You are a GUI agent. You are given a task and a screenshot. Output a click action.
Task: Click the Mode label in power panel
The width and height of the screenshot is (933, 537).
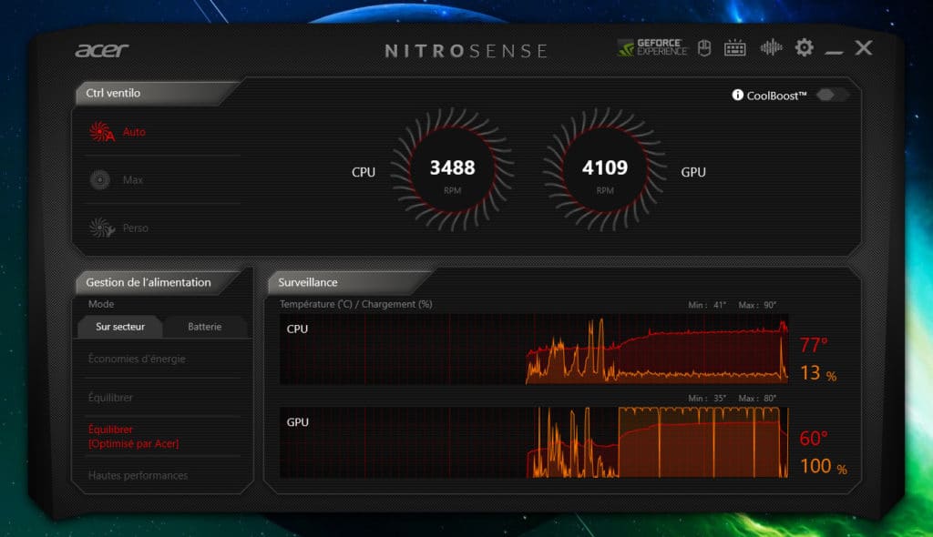point(101,304)
